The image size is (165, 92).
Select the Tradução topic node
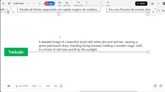[16, 52]
